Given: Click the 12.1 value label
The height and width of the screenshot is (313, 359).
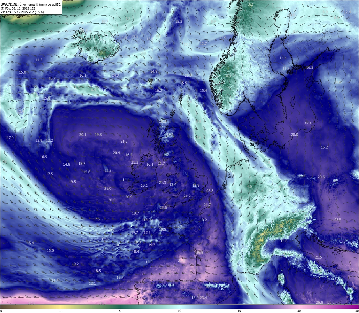Looking at the screenshot, I should (x=92, y=284).
